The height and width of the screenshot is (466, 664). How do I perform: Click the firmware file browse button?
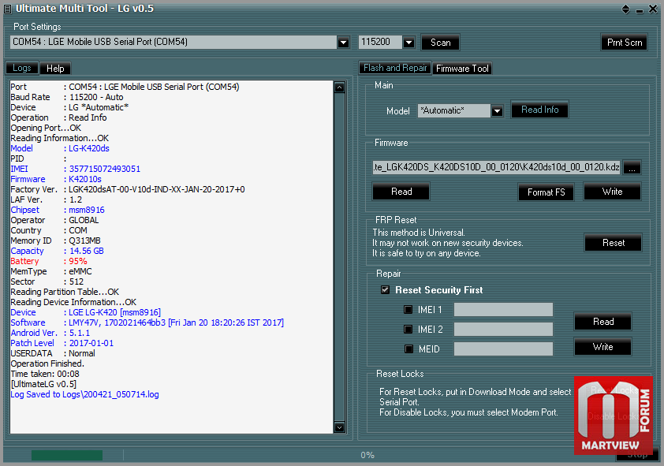[x=632, y=168]
